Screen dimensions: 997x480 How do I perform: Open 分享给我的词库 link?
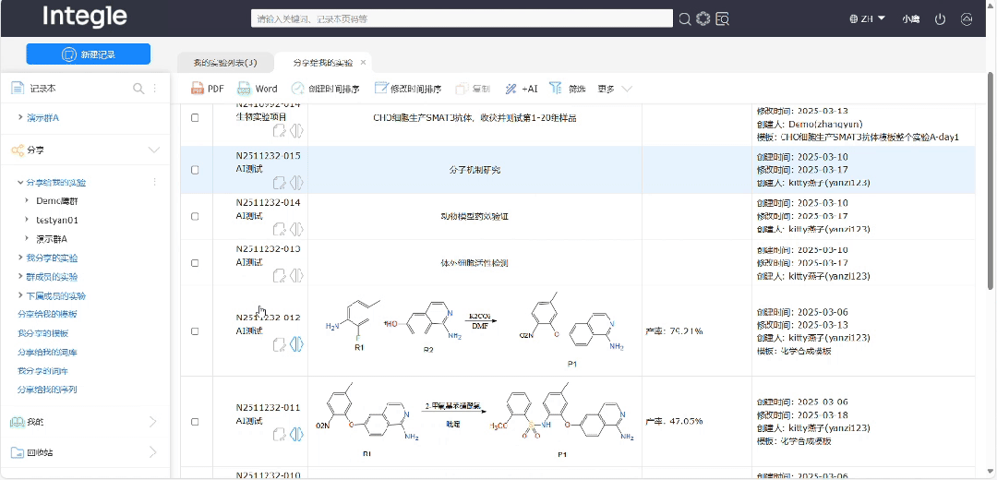pyautogui.click(x=48, y=353)
